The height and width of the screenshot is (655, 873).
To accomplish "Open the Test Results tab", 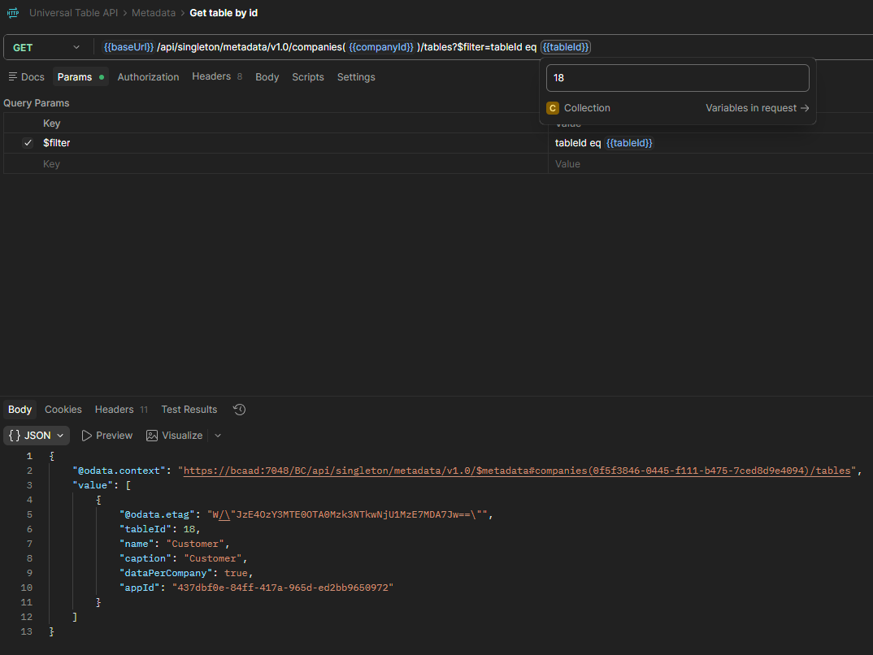I will coord(189,410).
